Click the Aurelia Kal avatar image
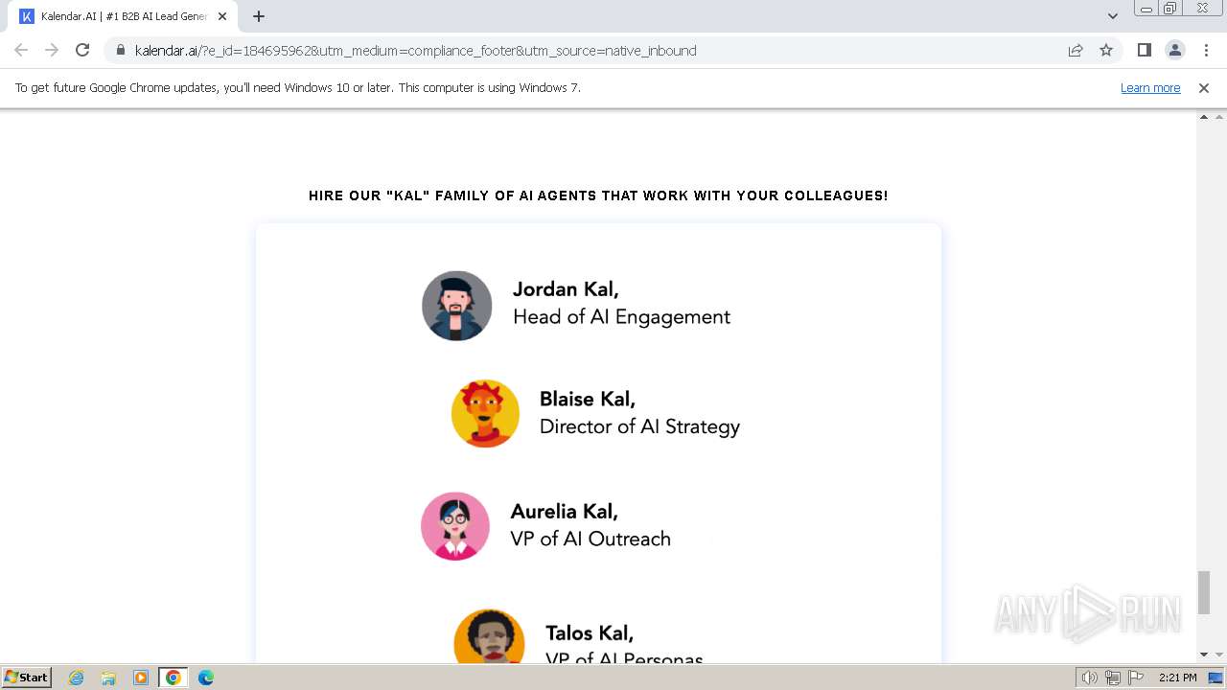Viewport: 1227px width, 690px height. click(x=455, y=526)
